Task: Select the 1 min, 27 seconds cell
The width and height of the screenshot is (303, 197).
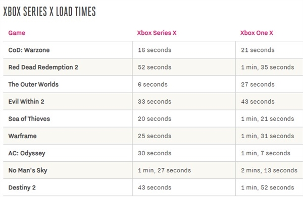Action: (x=165, y=170)
